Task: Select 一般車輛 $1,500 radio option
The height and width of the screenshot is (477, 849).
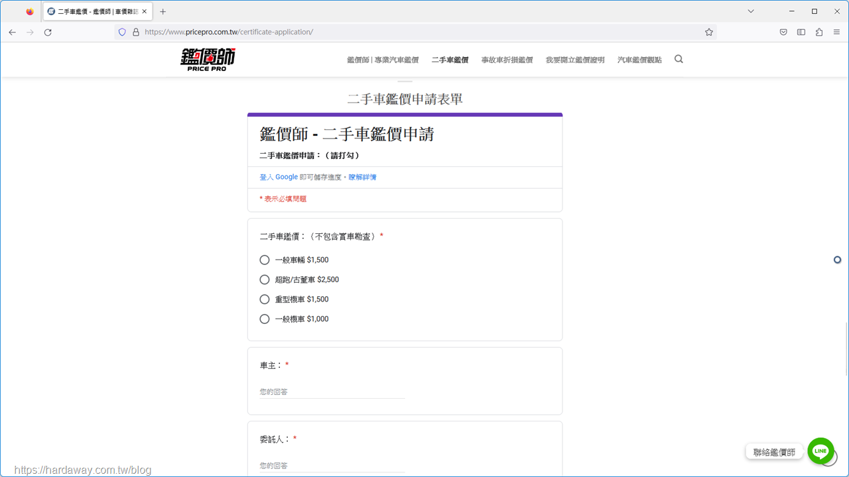Action: (265, 260)
